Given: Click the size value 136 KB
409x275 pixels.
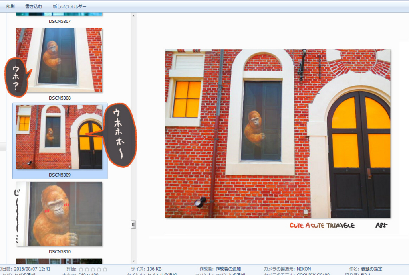Looking at the screenshot, I should (154, 269).
